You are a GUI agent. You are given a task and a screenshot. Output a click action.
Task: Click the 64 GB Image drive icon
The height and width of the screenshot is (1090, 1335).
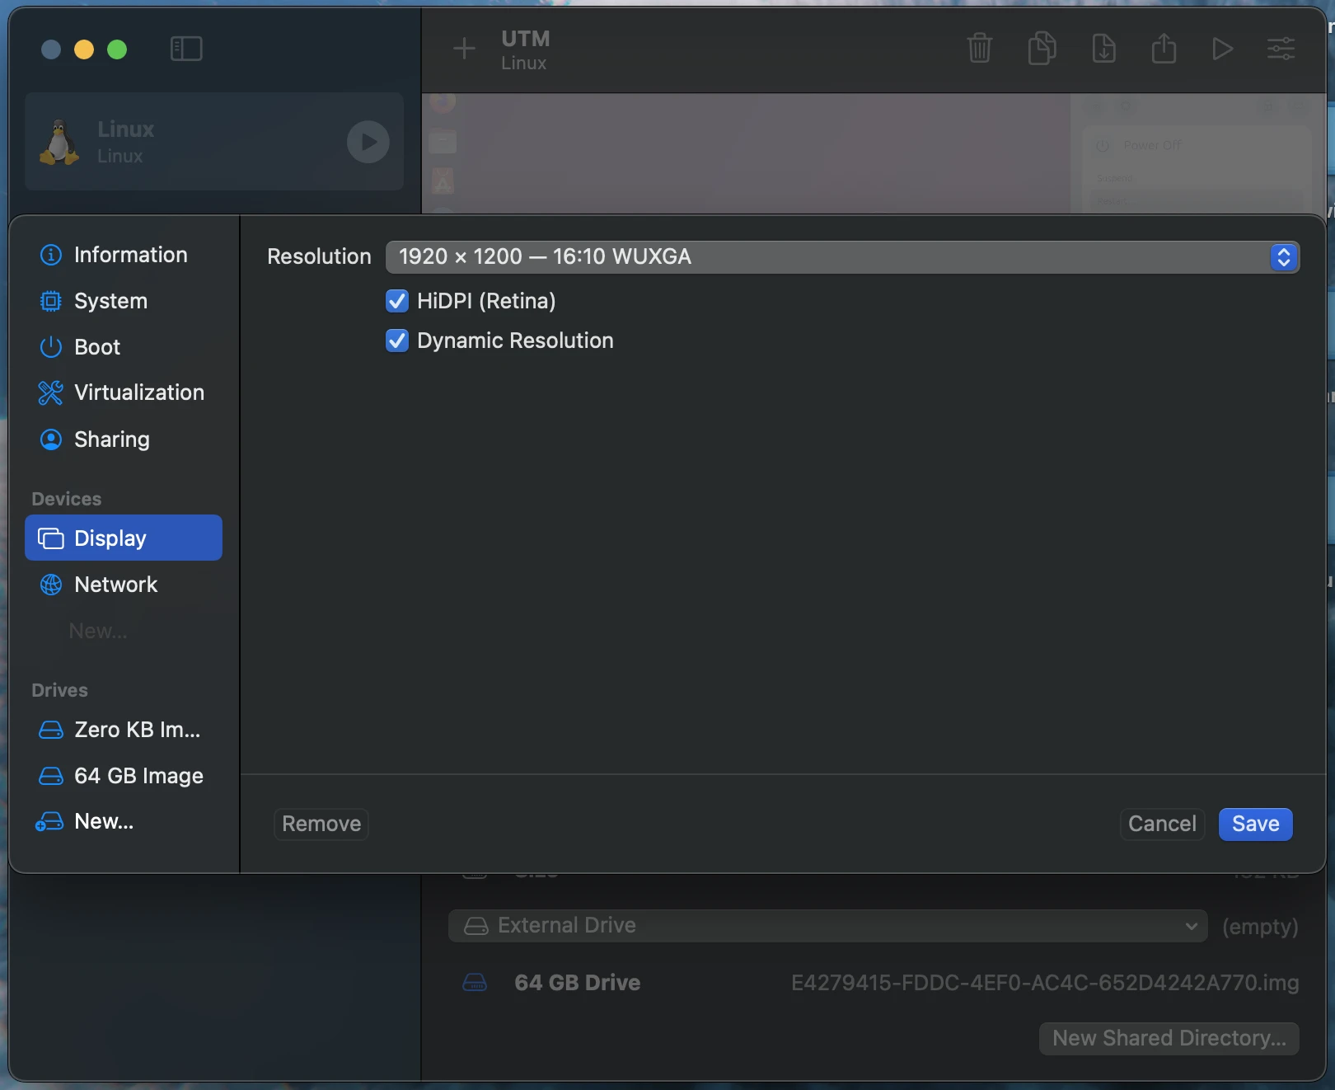(x=51, y=776)
